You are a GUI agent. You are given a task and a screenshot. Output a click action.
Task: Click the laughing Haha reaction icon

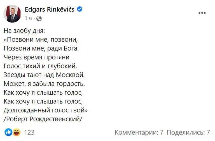[17, 132]
